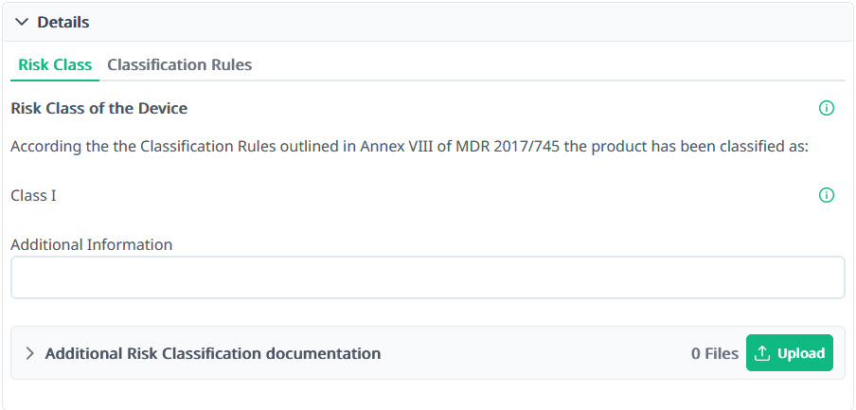The height and width of the screenshot is (410, 856).
Task: Open the Classification Rules tab
Action: coord(179,65)
